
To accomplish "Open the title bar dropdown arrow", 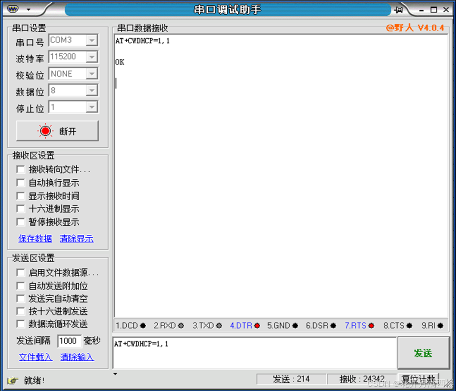I will [x=28, y=9].
